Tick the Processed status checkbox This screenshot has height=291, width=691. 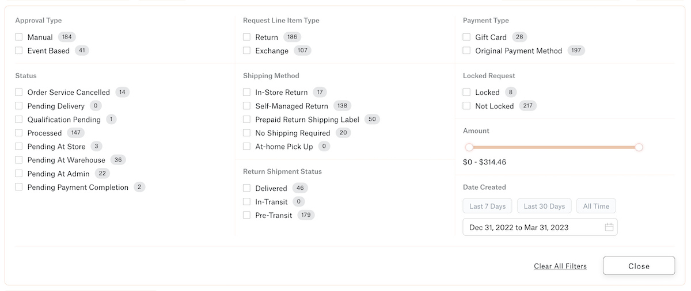click(x=19, y=133)
